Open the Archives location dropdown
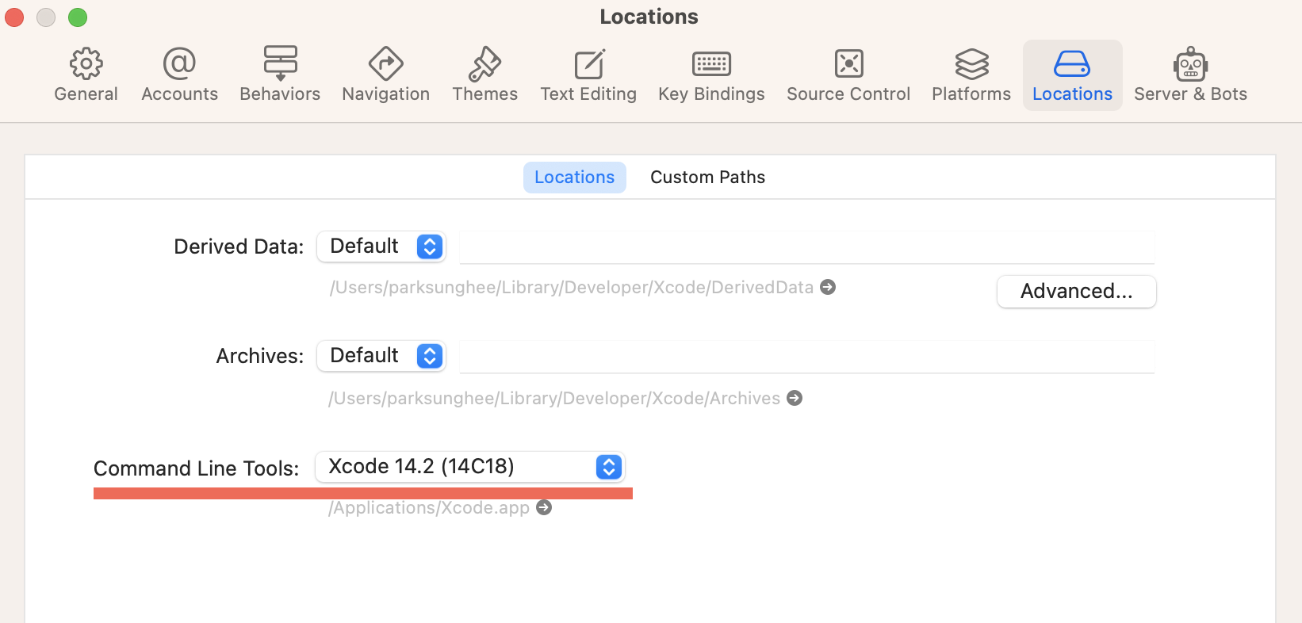 point(381,356)
